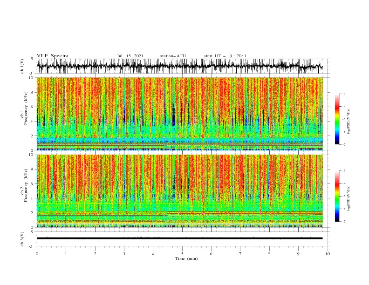Click the "VLF Spectra" title
The width and height of the screenshot is (369, 285).
click(x=53, y=56)
